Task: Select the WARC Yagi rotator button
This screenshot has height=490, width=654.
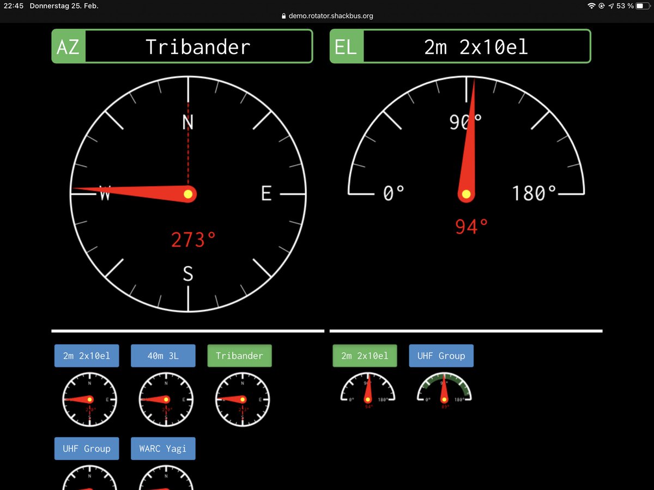Action: (163, 449)
